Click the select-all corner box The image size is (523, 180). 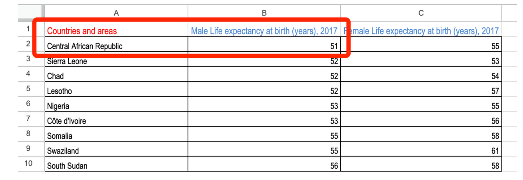tap(31, 13)
